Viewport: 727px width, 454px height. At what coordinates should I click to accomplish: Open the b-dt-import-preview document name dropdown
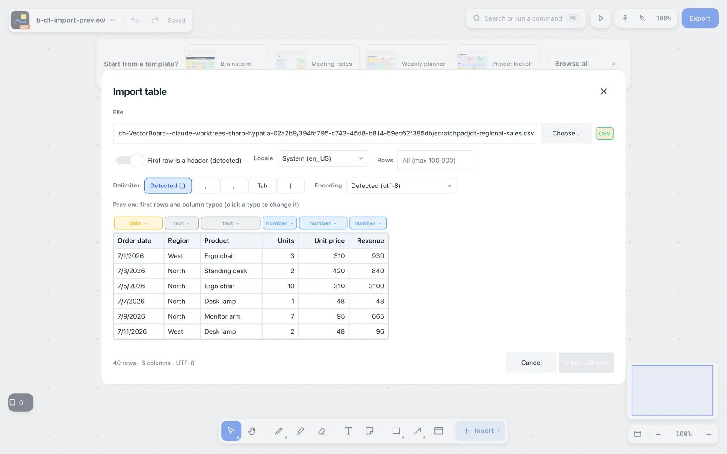[76, 20]
